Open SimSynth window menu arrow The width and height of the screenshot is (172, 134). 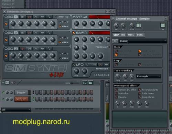[4, 12]
